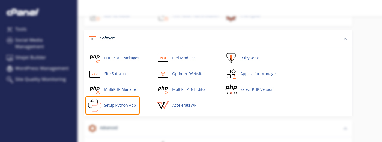Click the Software section header icon
The width and height of the screenshot is (382, 142).
tap(92, 38)
